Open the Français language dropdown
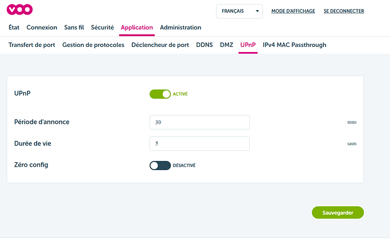 (240, 11)
